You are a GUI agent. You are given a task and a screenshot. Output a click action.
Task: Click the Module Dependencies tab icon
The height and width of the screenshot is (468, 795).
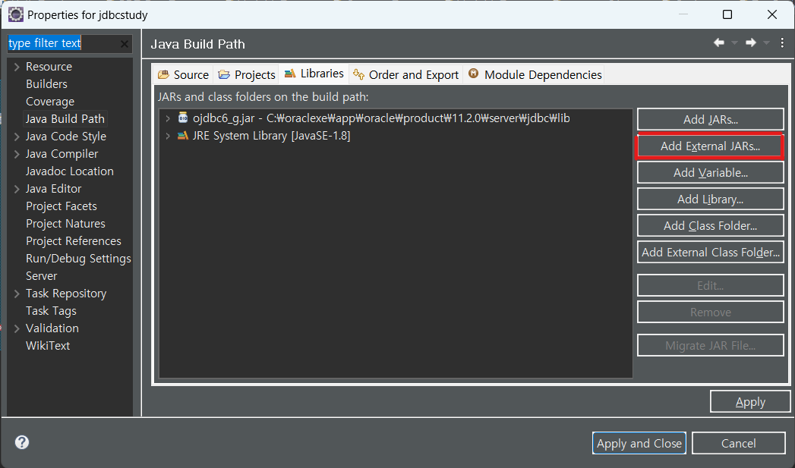pyautogui.click(x=474, y=74)
